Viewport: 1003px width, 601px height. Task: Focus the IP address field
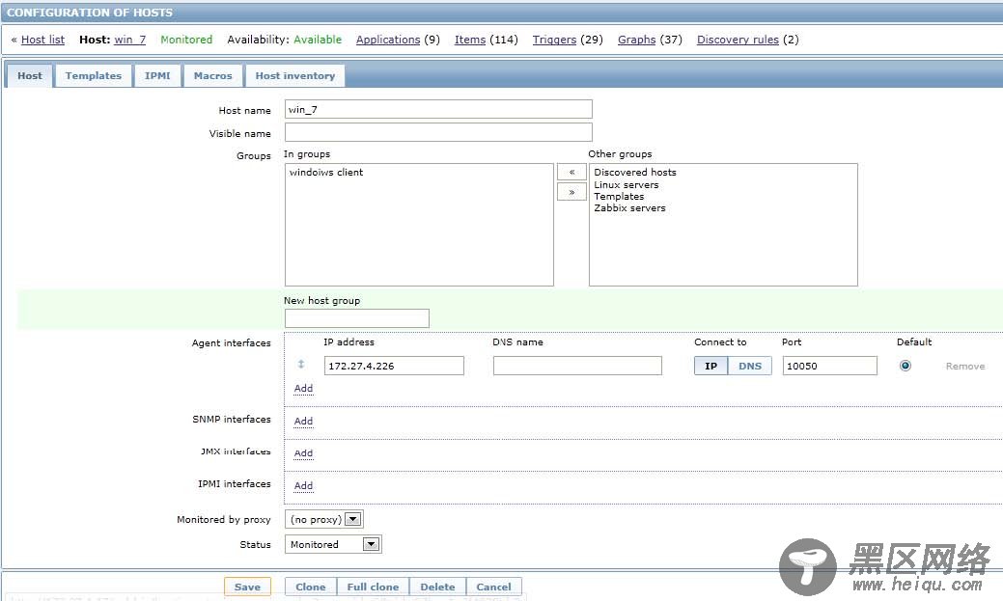click(x=394, y=366)
